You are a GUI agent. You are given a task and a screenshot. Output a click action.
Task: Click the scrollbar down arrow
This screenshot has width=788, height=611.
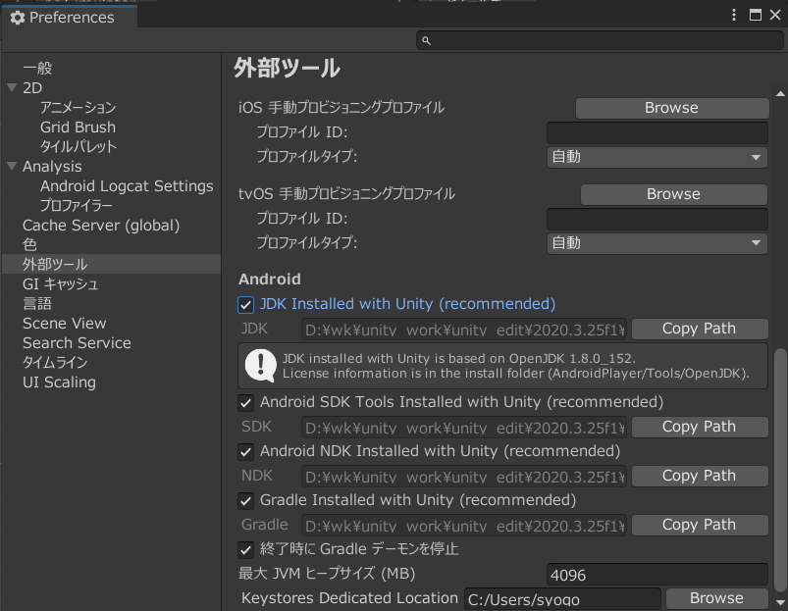pos(780,602)
